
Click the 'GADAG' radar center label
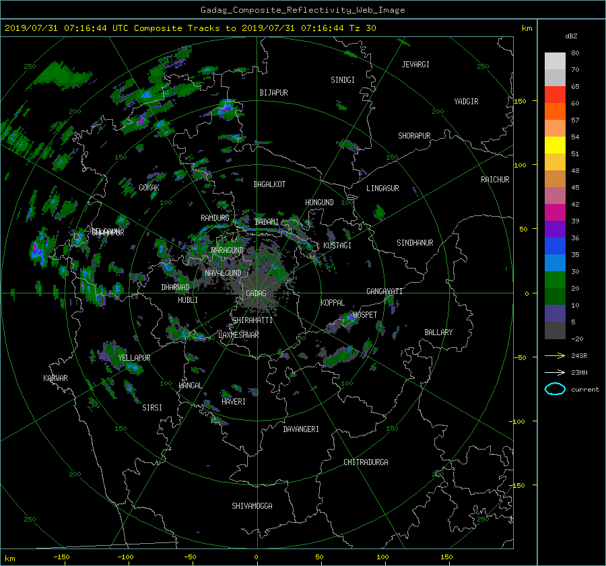click(256, 293)
